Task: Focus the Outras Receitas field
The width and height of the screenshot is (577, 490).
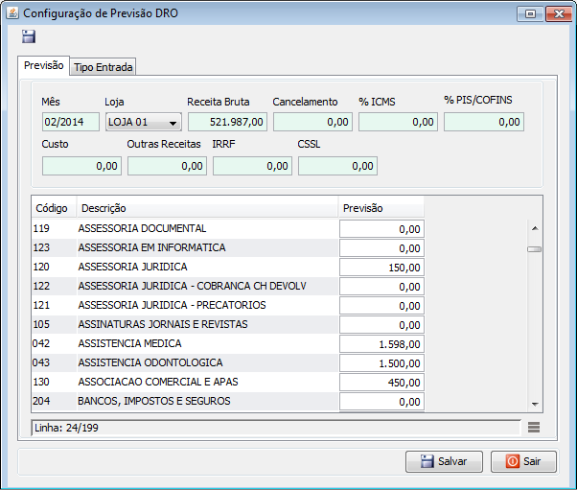Action: pos(167,166)
